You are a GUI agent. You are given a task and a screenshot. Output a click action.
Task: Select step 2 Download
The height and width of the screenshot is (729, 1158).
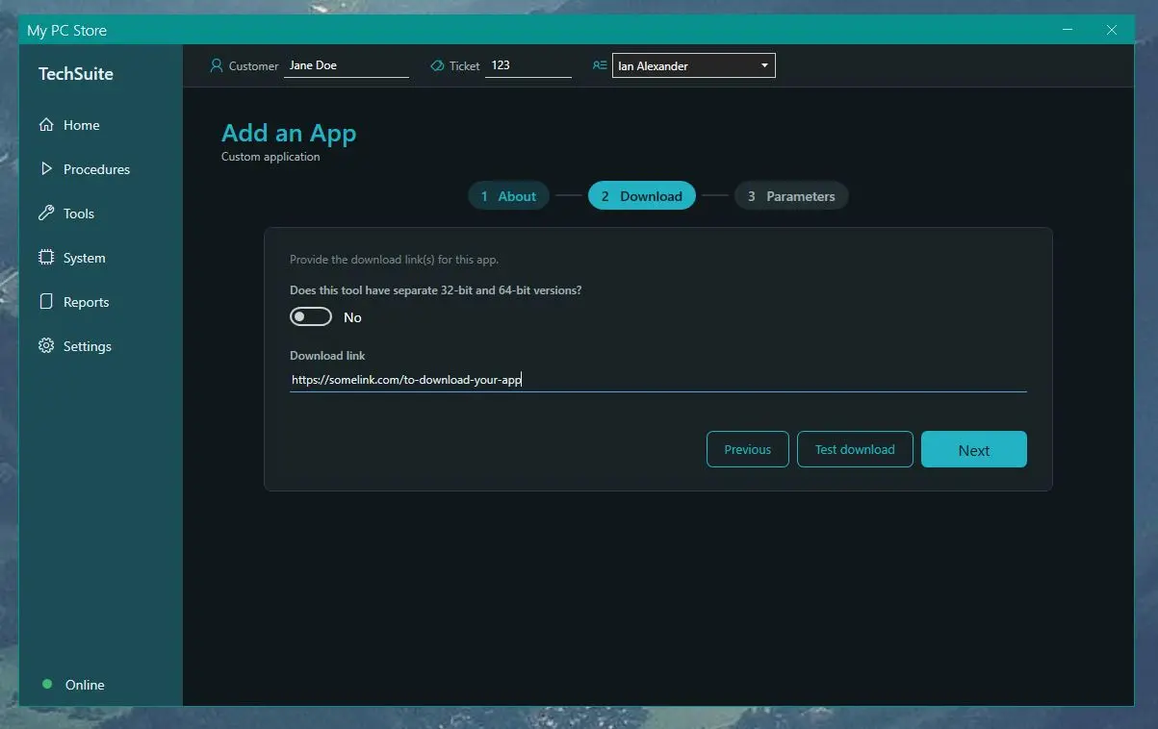(642, 196)
